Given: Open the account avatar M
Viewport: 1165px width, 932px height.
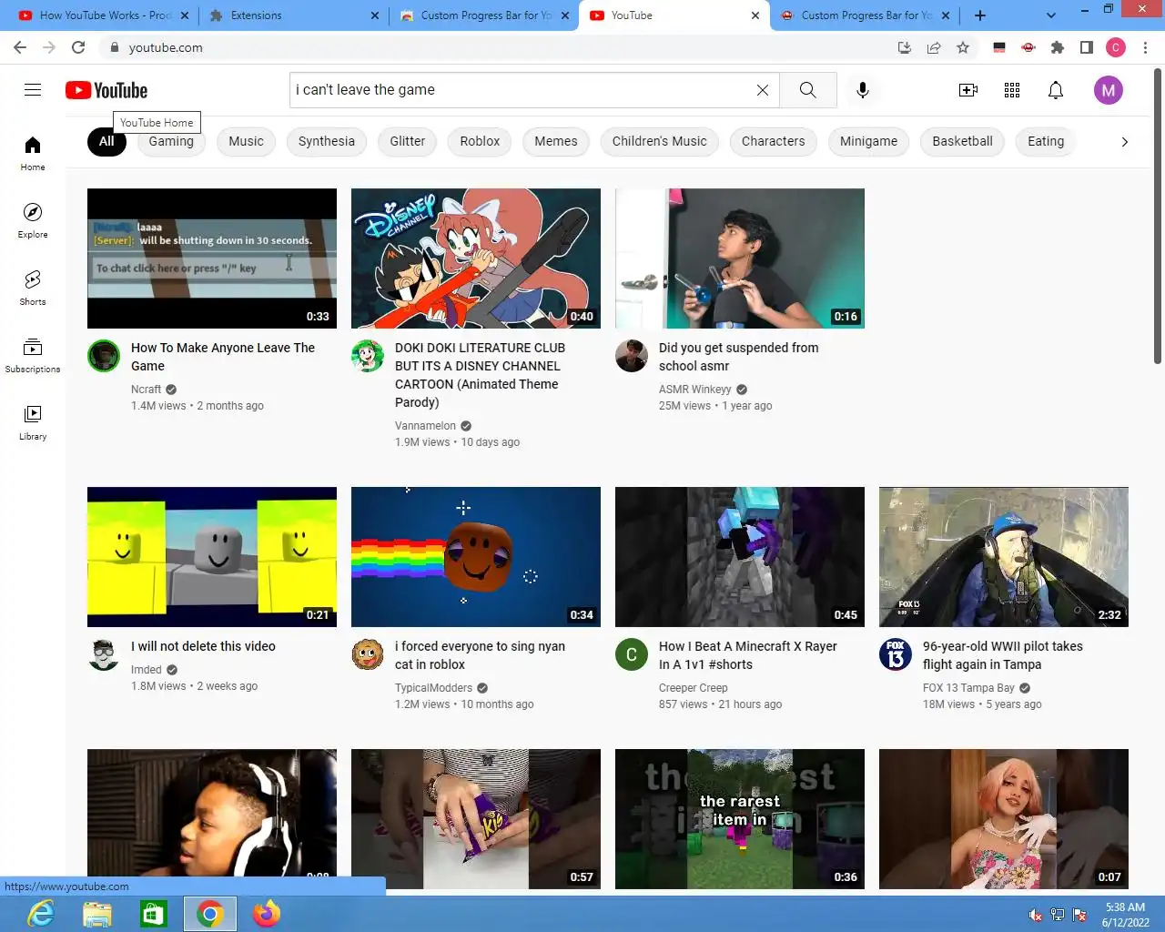Looking at the screenshot, I should coord(1109,90).
